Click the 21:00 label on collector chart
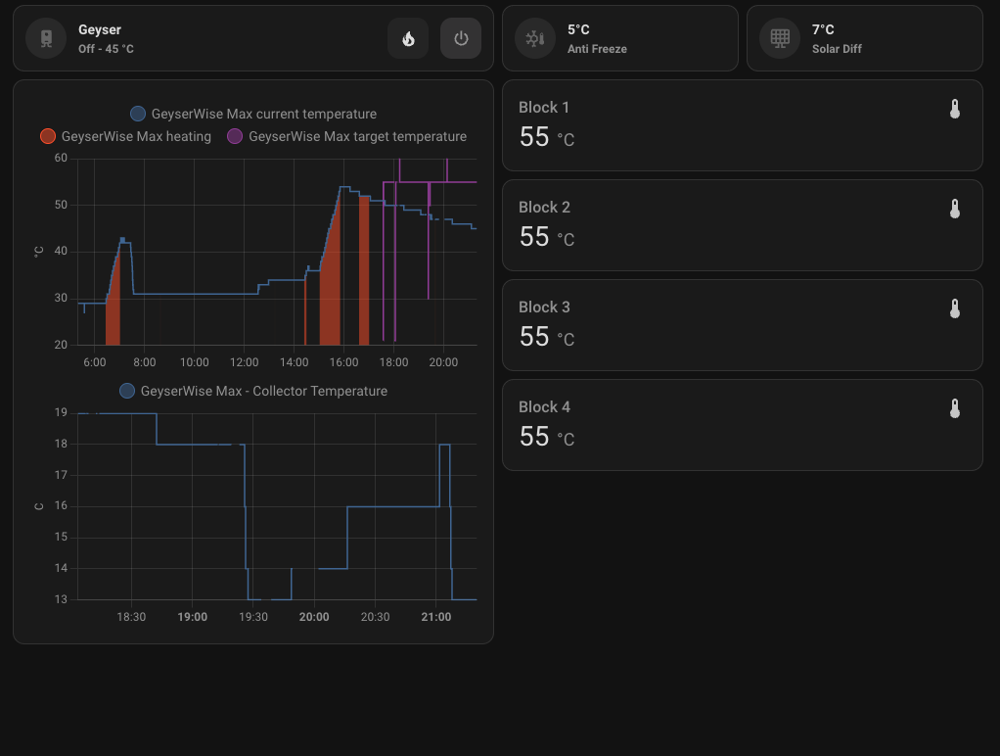The image size is (1000, 756). (436, 617)
